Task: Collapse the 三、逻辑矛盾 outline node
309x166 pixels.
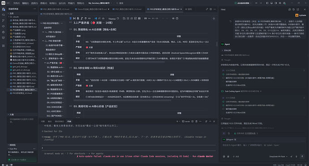Action: pyautogui.click(x=43, y=59)
